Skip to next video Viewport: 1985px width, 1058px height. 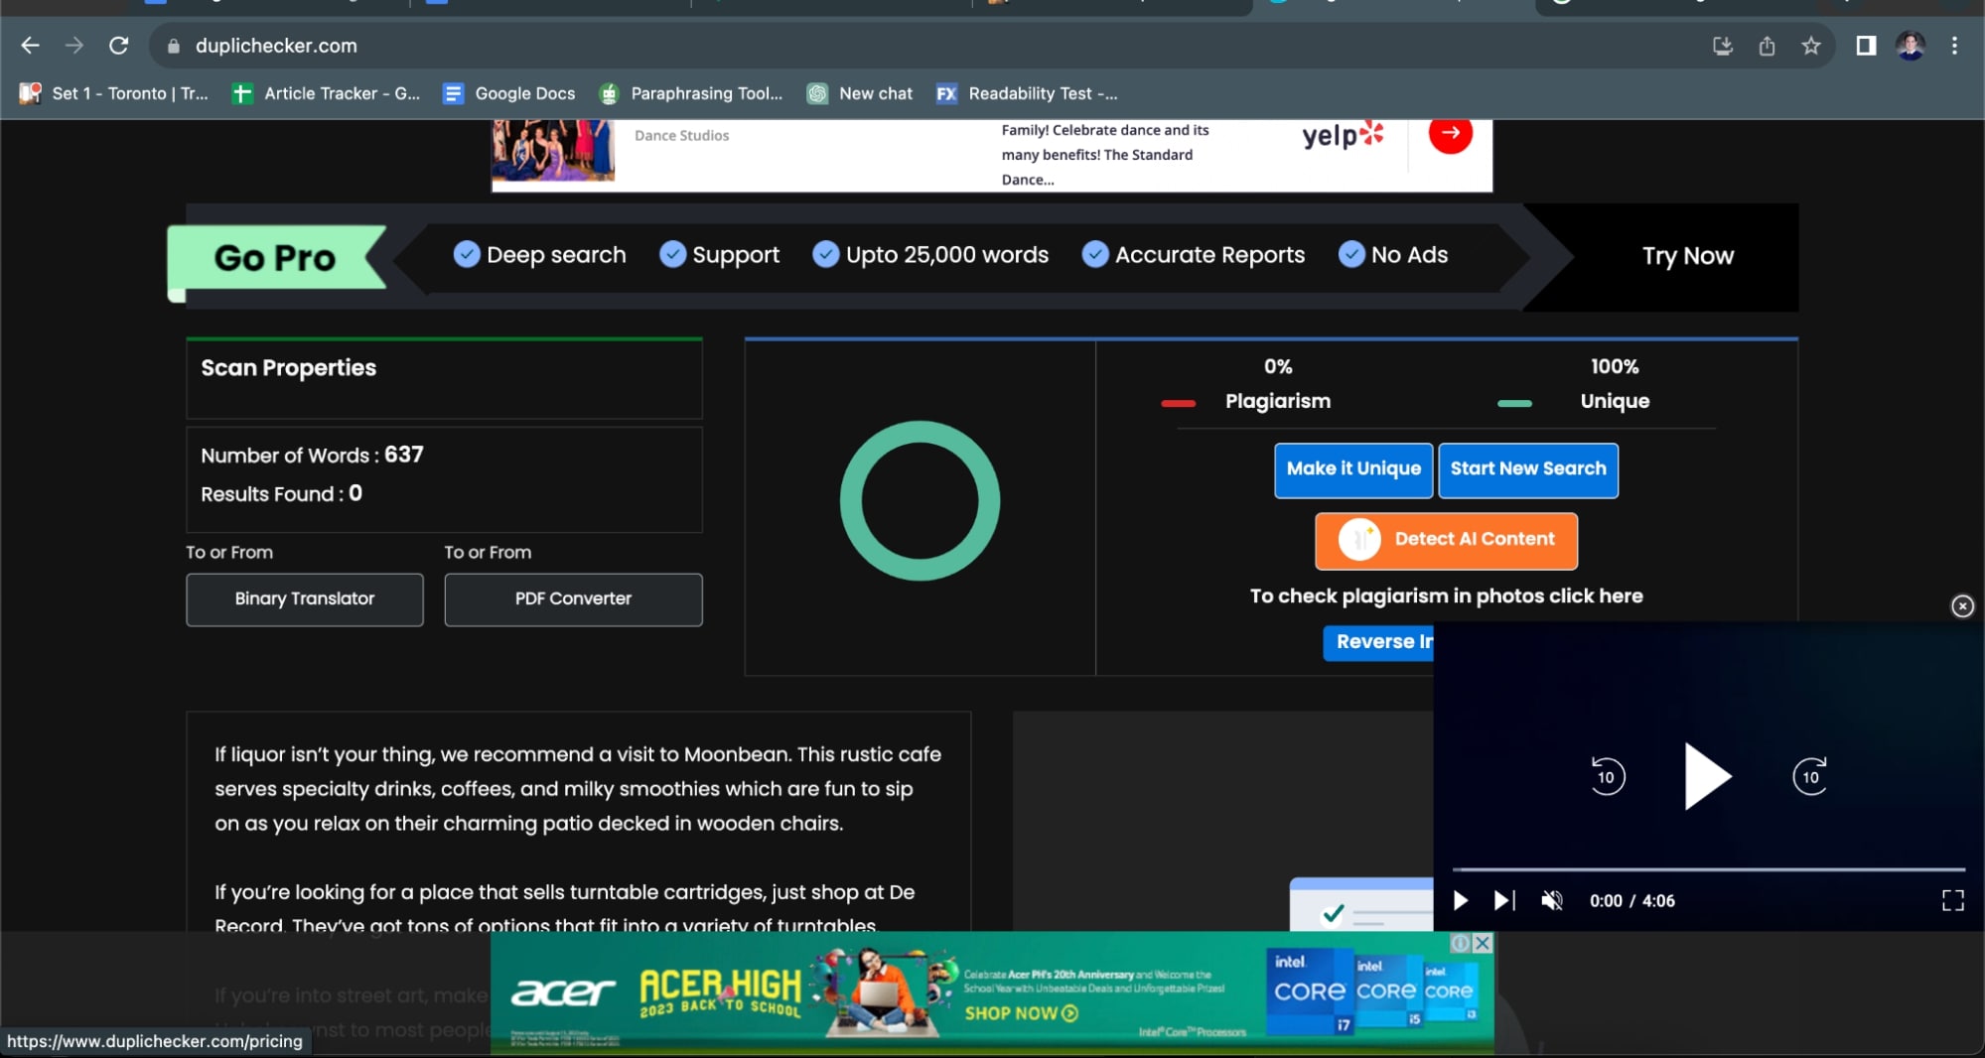pyautogui.click(x=1504, y=900)
